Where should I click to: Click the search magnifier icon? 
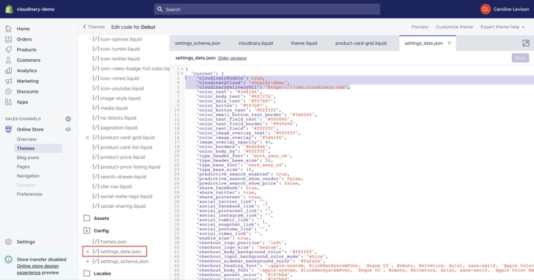[x=160, y=9]
